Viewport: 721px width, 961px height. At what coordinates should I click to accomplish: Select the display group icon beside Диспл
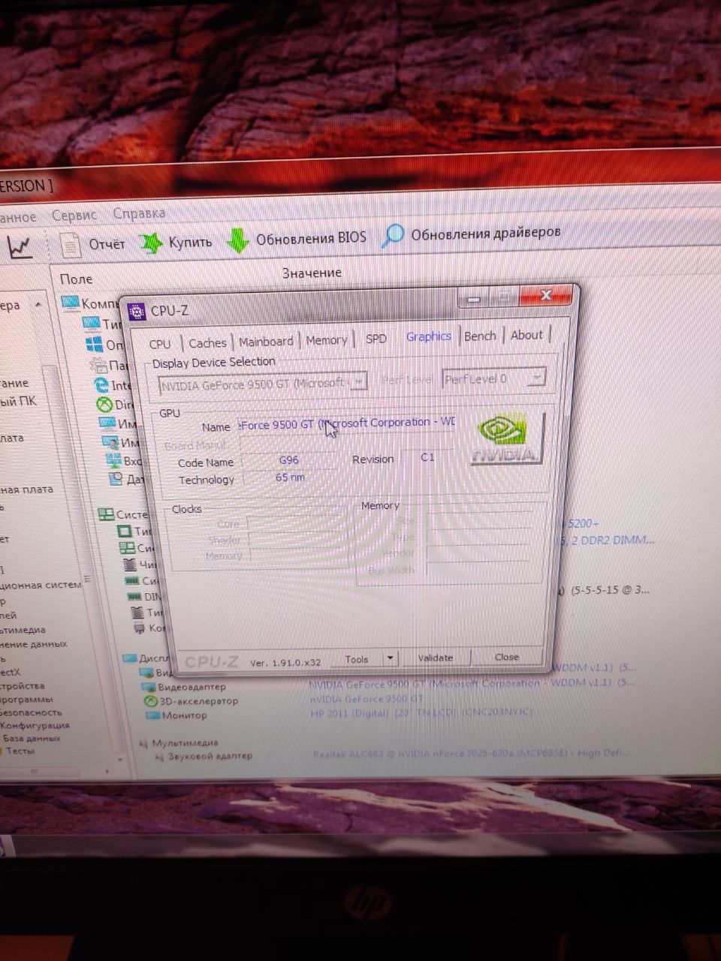tap(130, 658)
